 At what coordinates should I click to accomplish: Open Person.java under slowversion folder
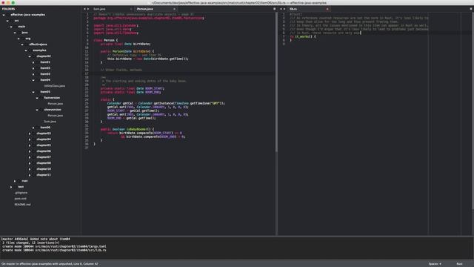click(x=56, y=116)
